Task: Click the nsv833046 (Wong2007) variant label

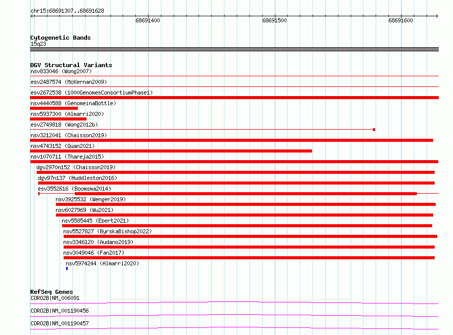Action: (x=61, y=71)
